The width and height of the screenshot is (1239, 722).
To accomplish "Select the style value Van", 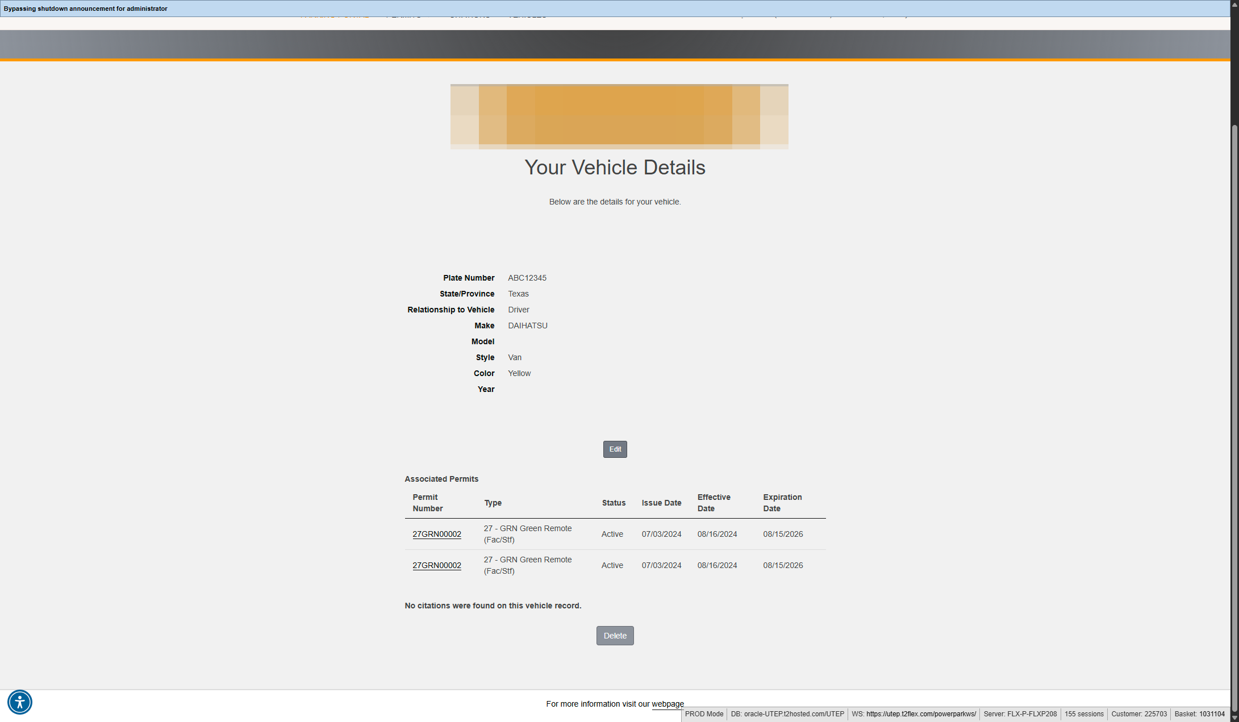I will pos(515,357).
